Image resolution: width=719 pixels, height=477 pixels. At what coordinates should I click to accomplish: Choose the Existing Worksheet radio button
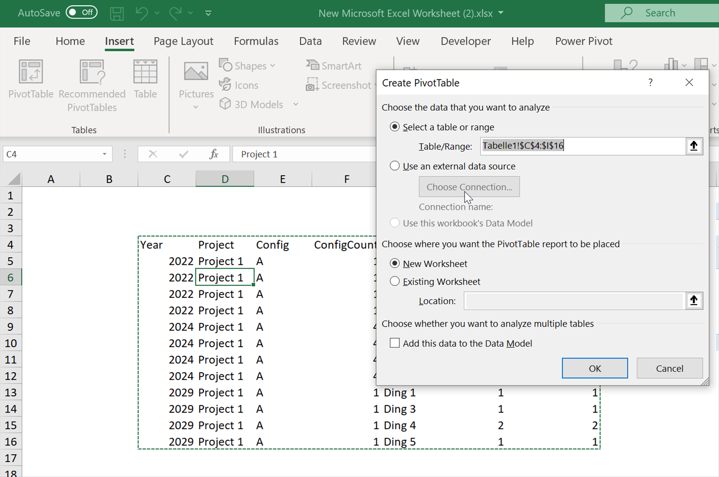(394, 281)
